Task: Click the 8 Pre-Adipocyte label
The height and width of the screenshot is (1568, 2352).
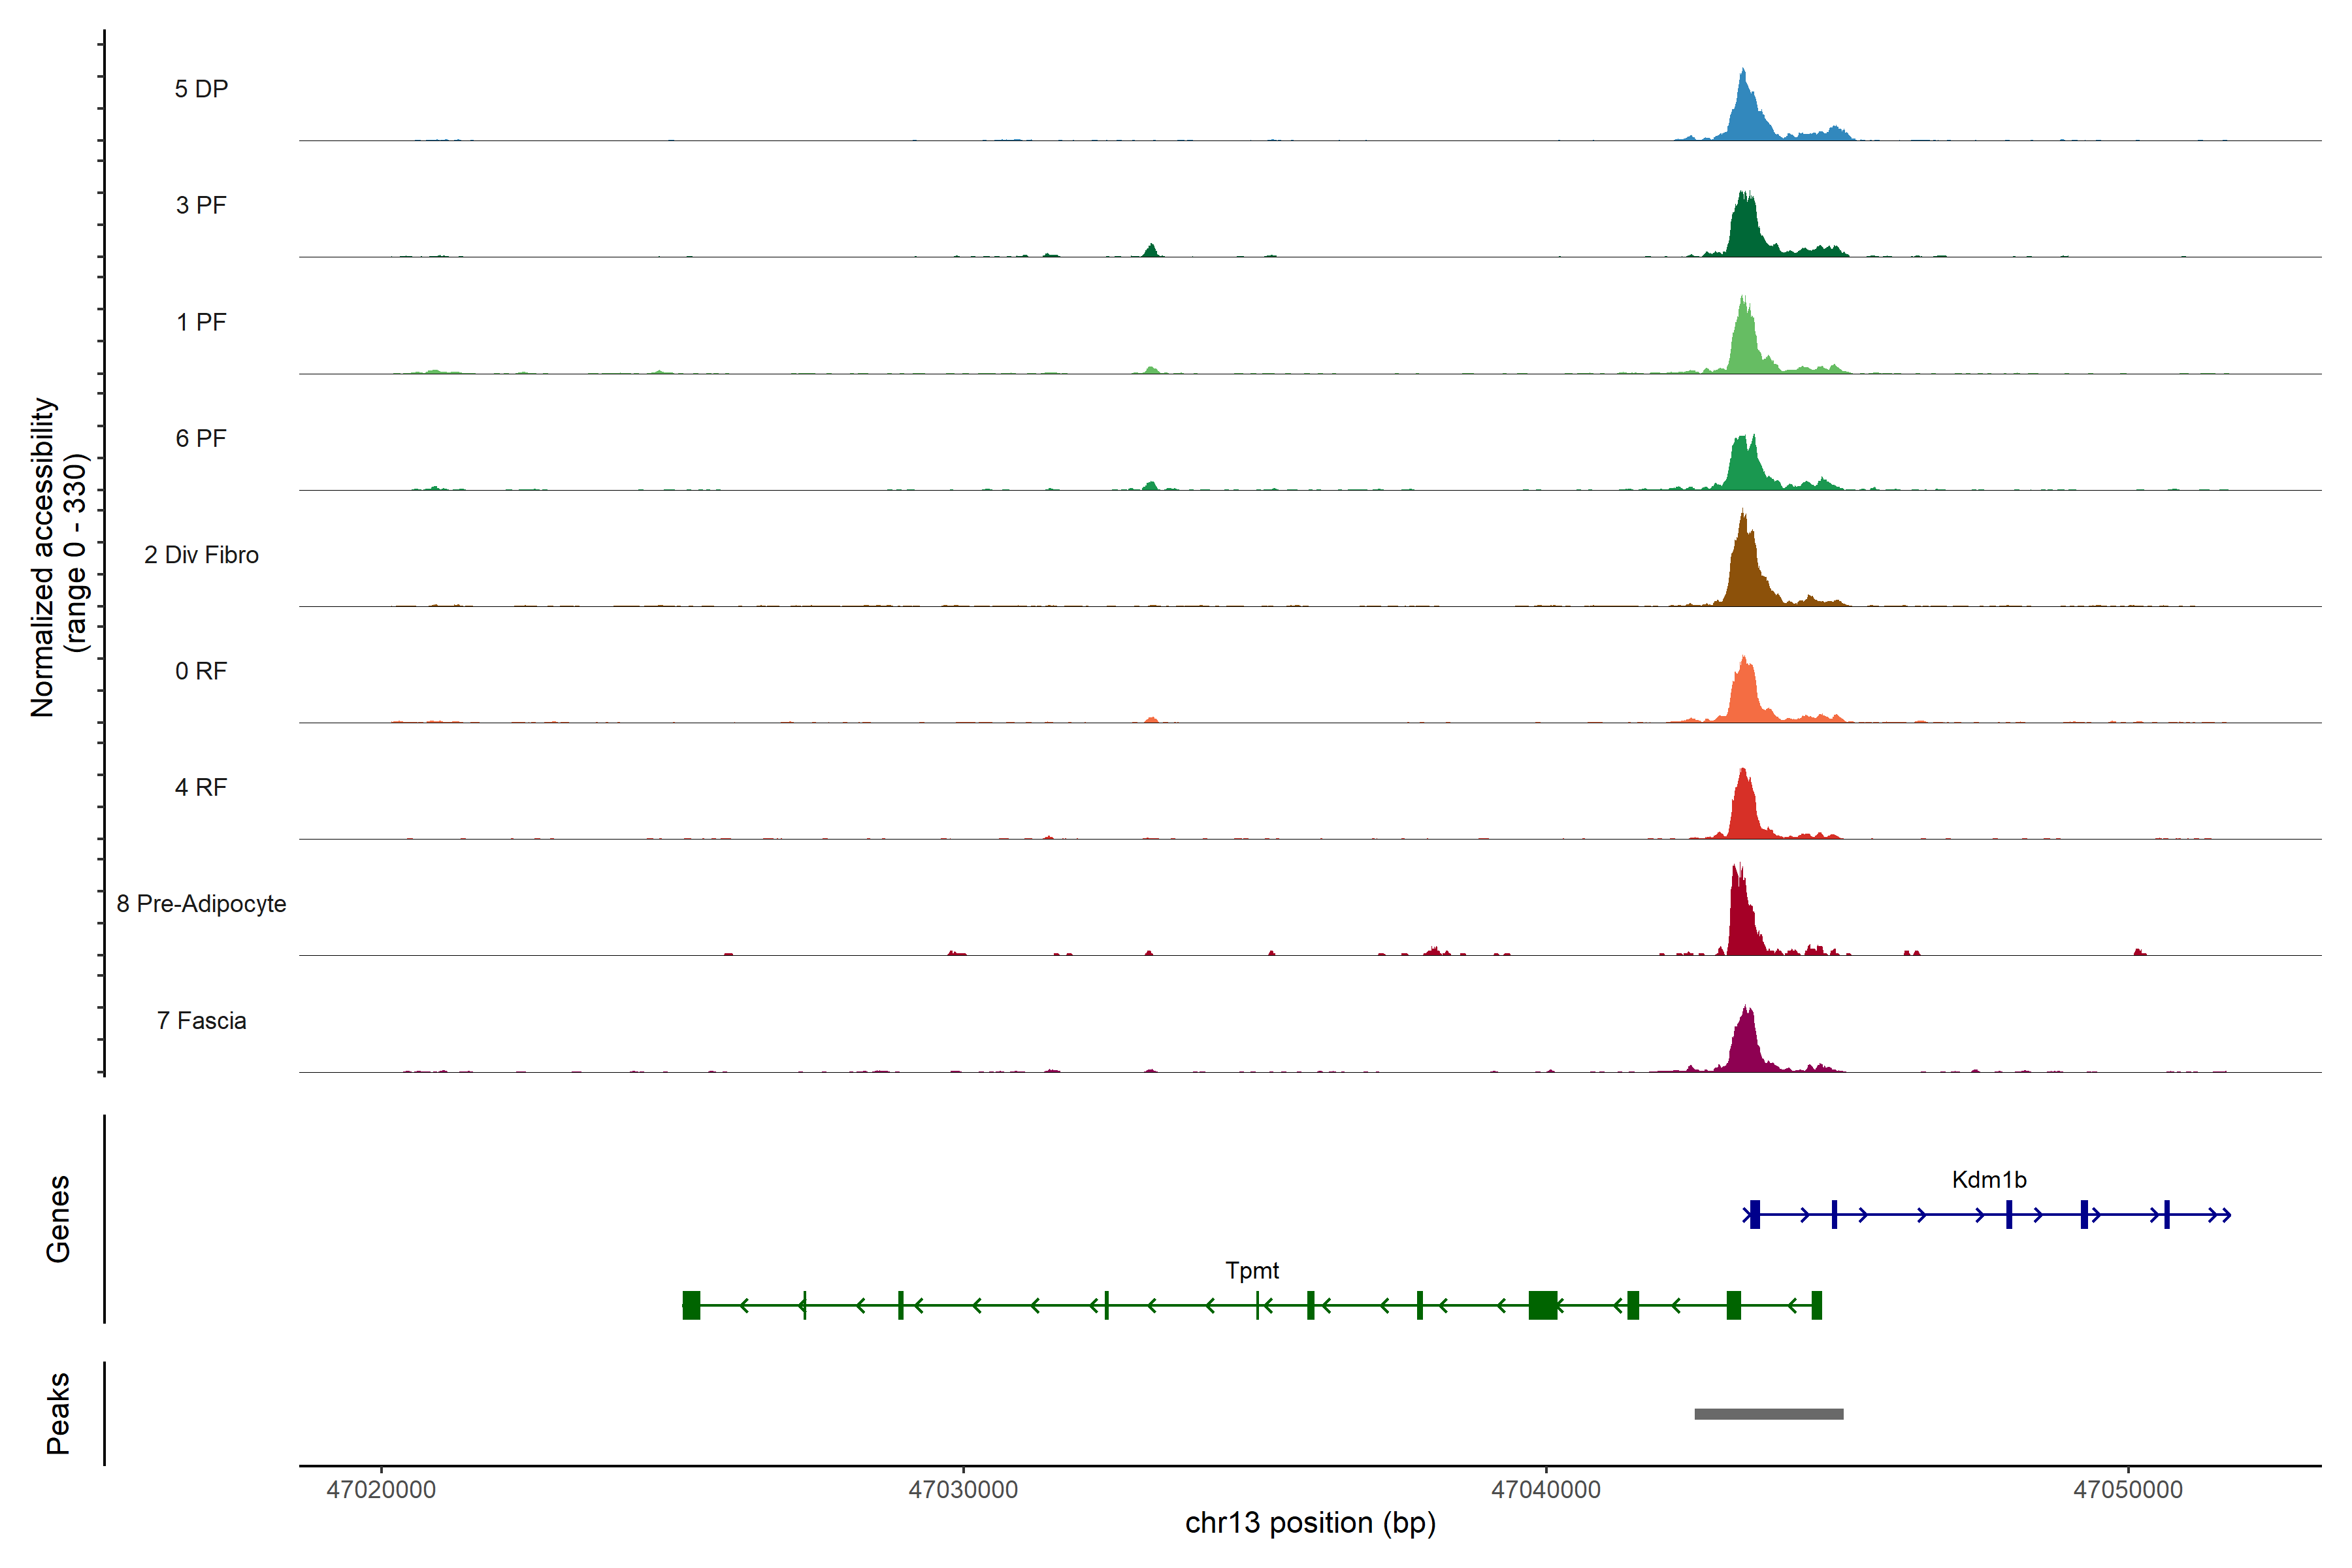Action: [201, 903]
